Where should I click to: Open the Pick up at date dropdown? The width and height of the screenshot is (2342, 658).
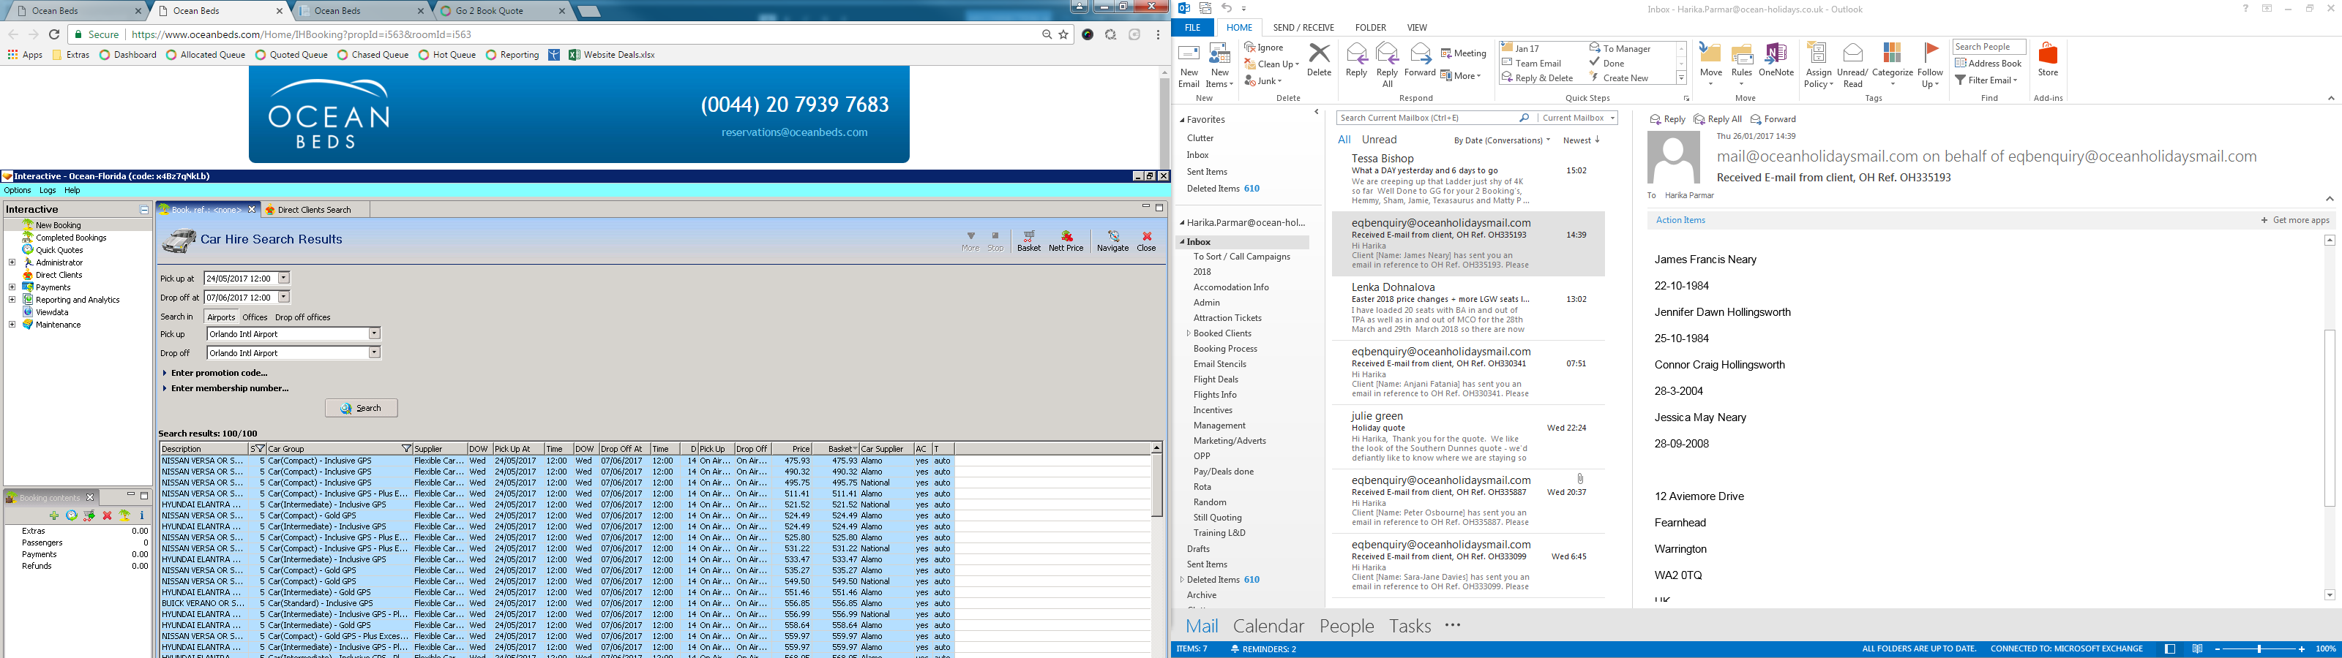click(x=284, y=278)
